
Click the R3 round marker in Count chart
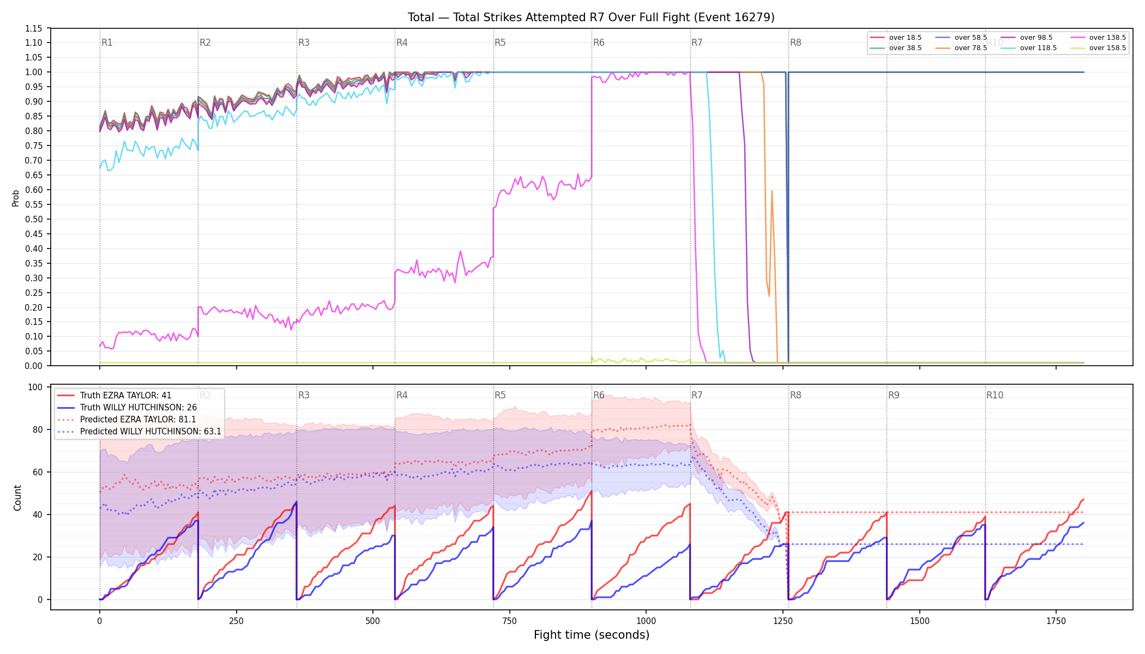point(304,395)
